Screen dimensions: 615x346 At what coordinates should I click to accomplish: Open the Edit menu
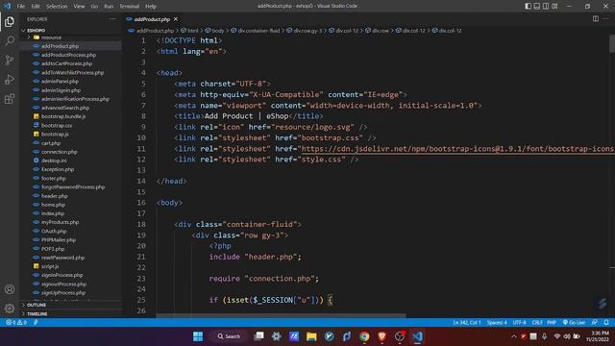tap(36, 7)
